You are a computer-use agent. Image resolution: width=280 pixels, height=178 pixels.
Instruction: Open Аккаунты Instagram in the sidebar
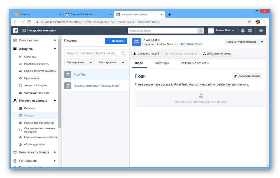36,86
